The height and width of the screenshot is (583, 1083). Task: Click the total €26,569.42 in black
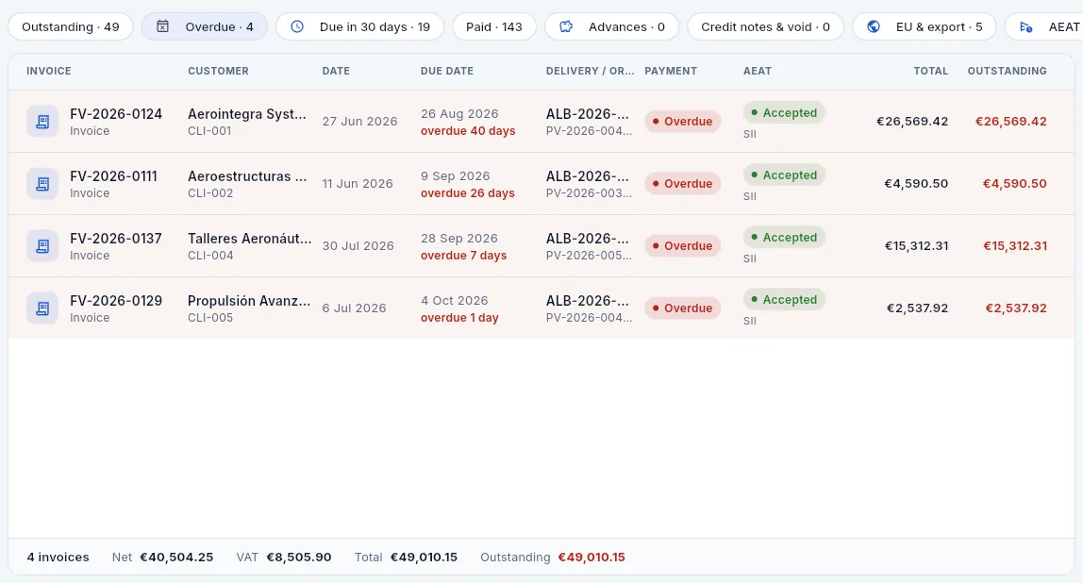[x=911, y=122]
